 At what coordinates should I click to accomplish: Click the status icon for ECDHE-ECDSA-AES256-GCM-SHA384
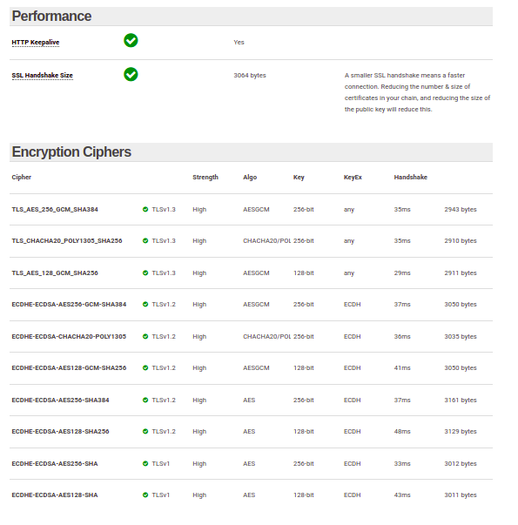tap(145, 305)
